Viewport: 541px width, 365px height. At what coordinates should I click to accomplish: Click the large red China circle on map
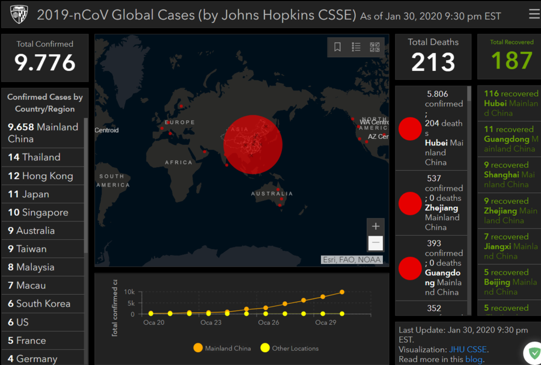tap(253, 144)
